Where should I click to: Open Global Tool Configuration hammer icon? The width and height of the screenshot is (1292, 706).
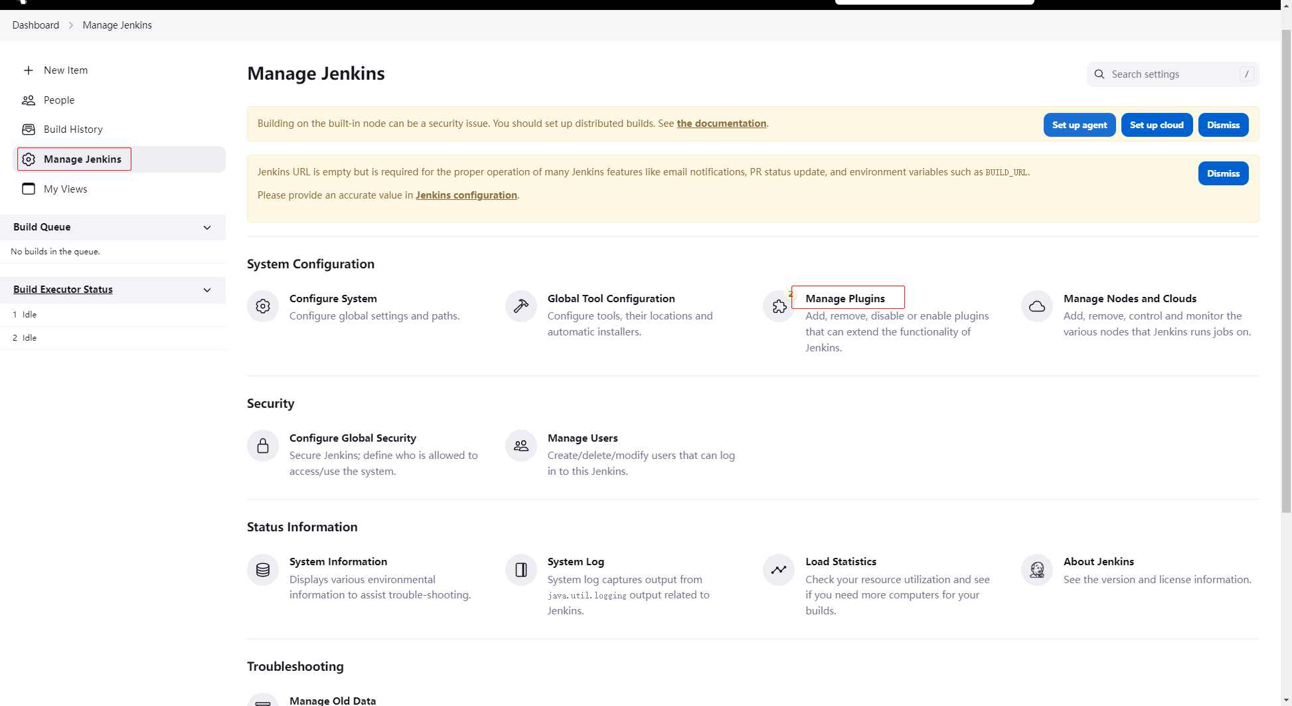point(521,306)
